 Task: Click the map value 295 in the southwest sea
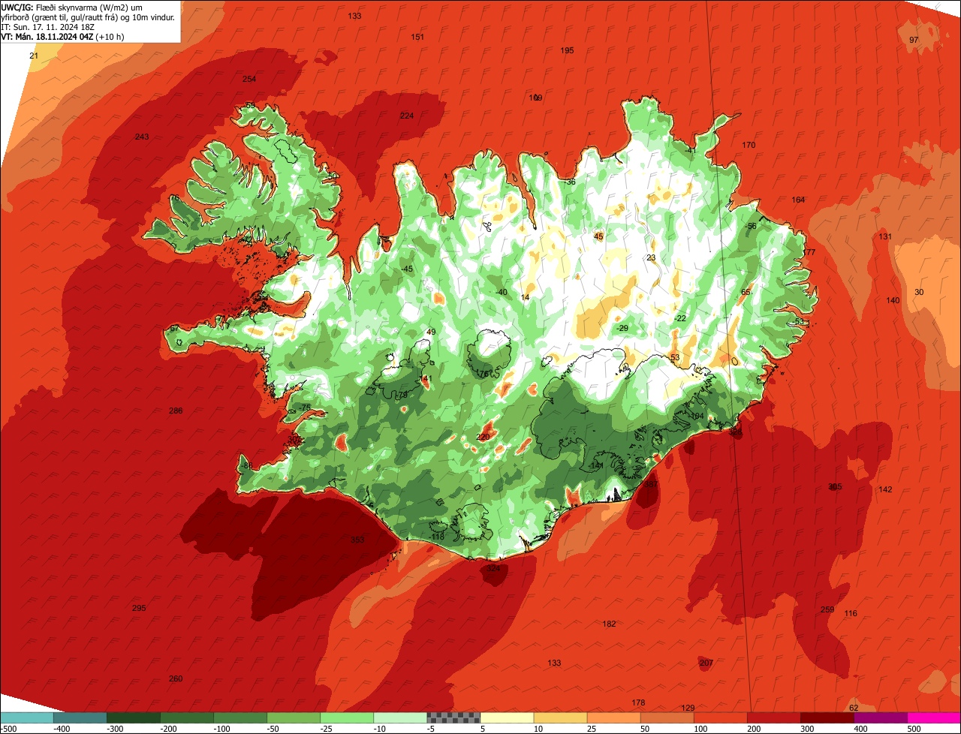point(139,608)
